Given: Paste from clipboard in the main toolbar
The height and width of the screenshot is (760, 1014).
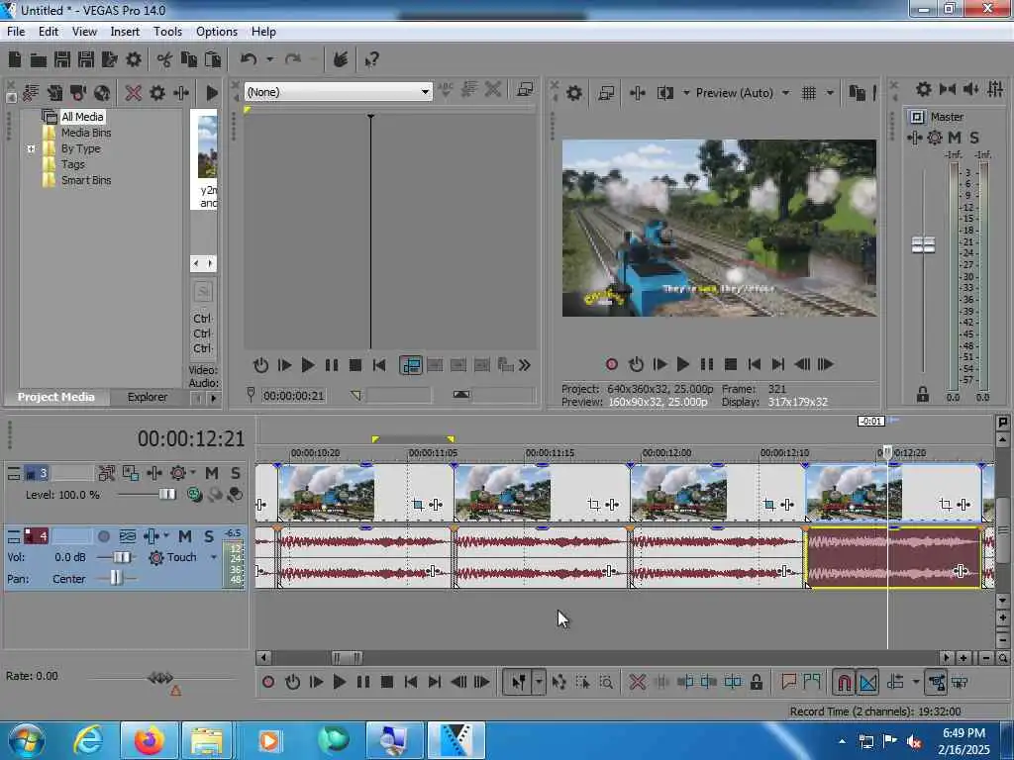Looking at the screenshot, I should pyautogui.click(x=213, y=60).
